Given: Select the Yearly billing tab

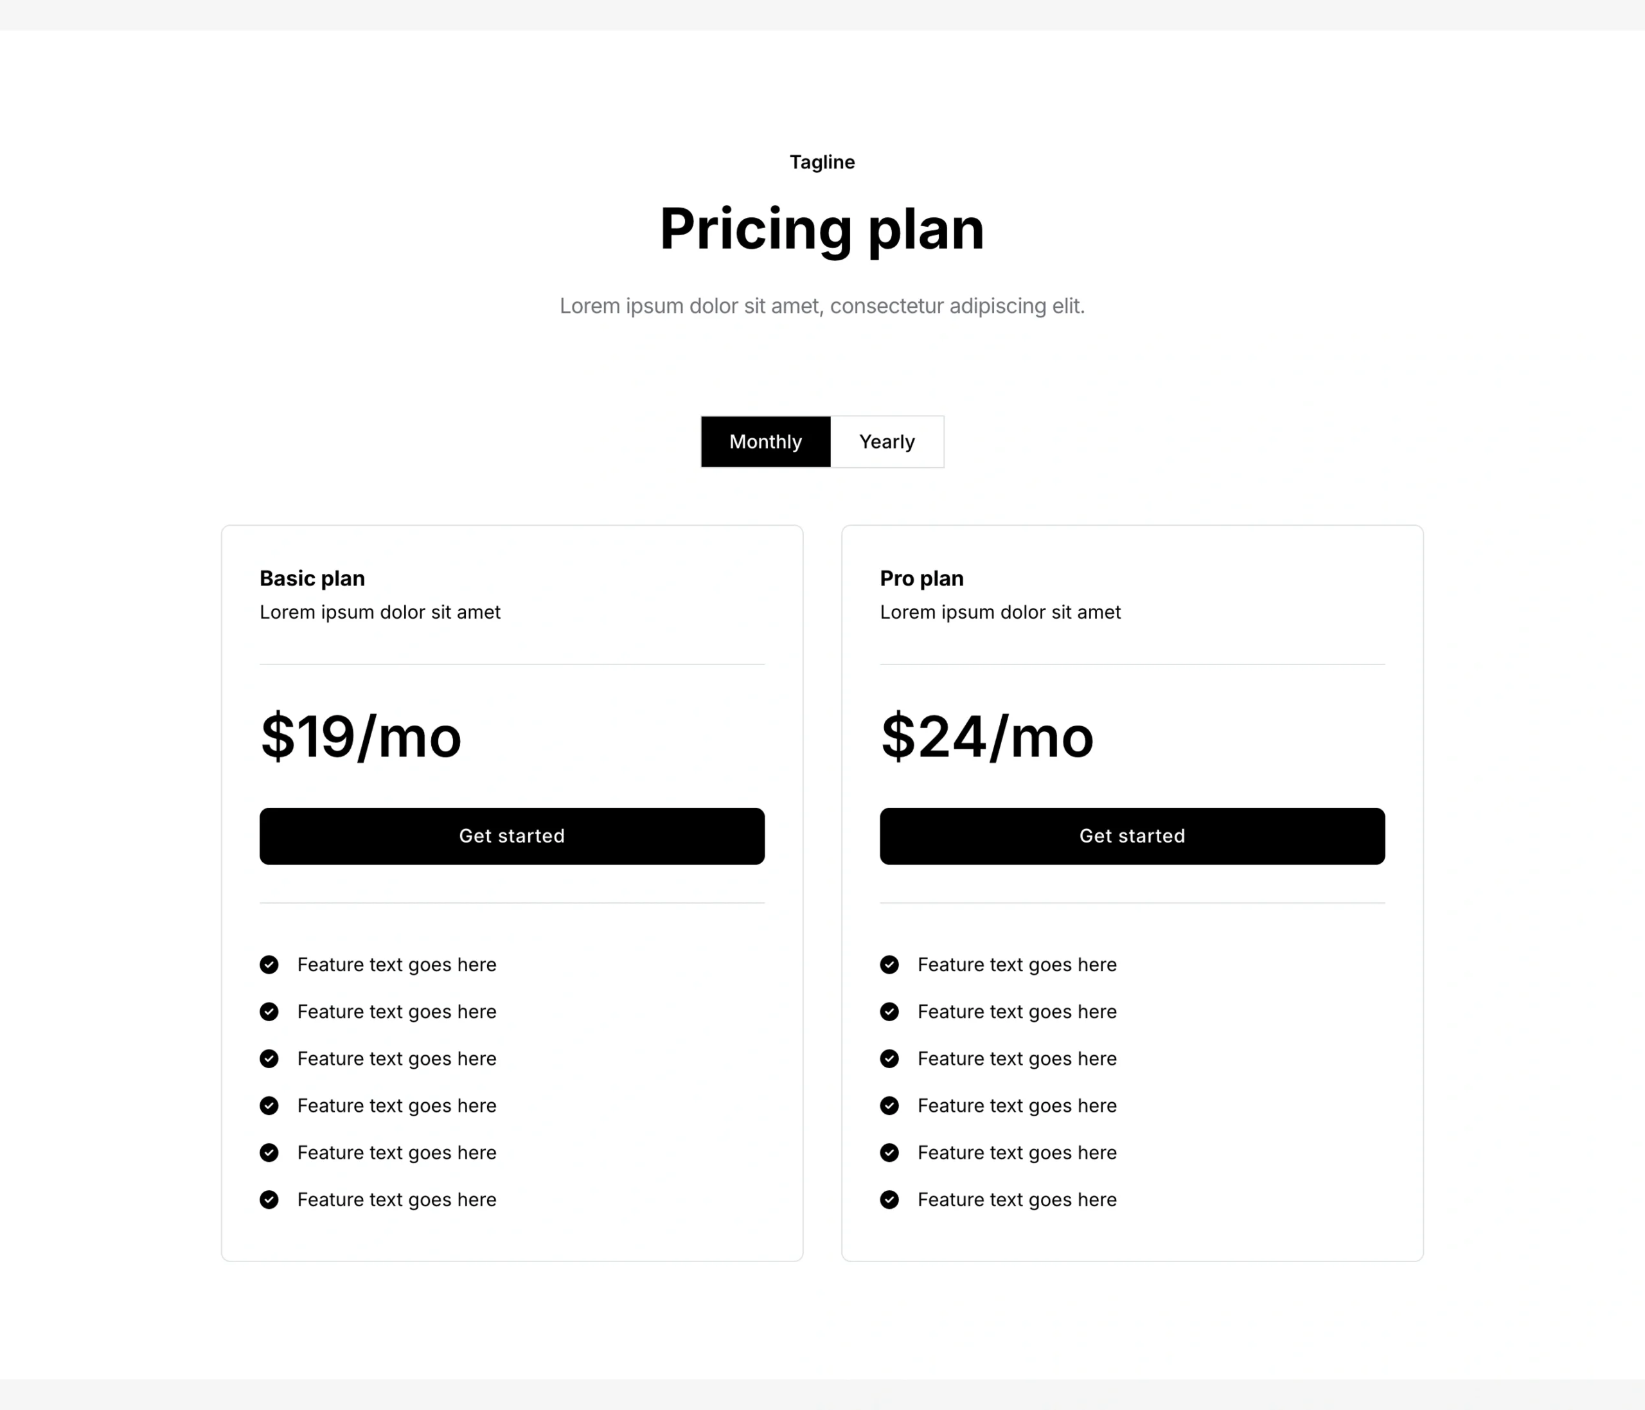Looking at the screenshot, I should click(887, 442).
